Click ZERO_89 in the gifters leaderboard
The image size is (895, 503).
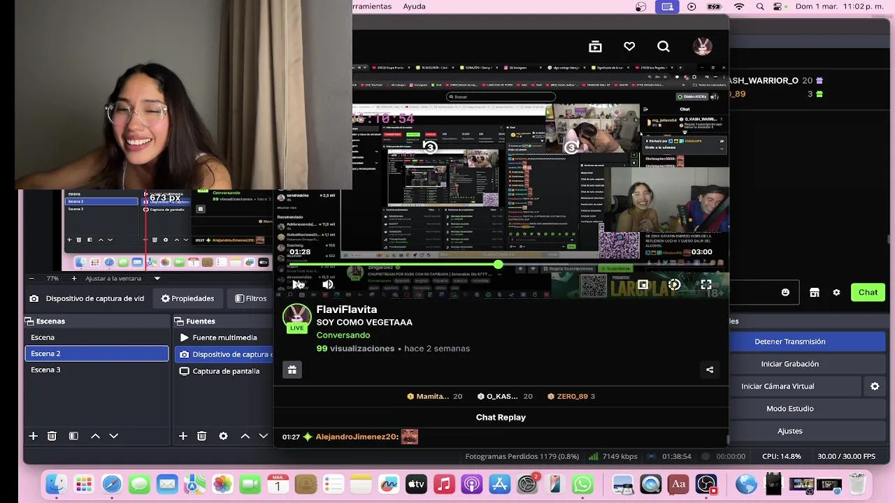[x=573, y=396]
